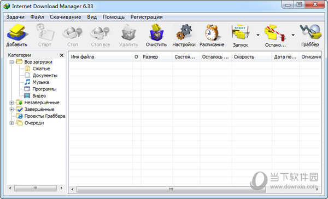Click the Остано... stop queue icon

pos(275,33)
